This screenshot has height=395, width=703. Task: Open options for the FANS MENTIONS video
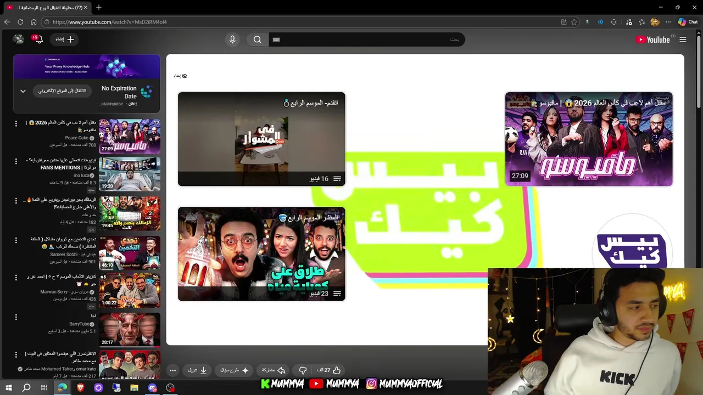pos(16,161)
